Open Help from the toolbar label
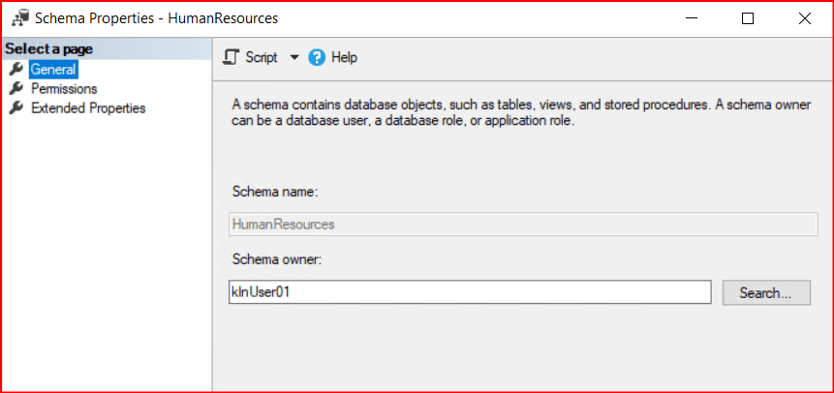Viewport: 834px width, 393px height. pyautogui.click(x=344, y=58)
